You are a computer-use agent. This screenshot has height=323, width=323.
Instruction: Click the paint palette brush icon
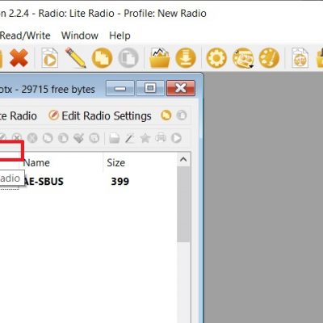269,58
